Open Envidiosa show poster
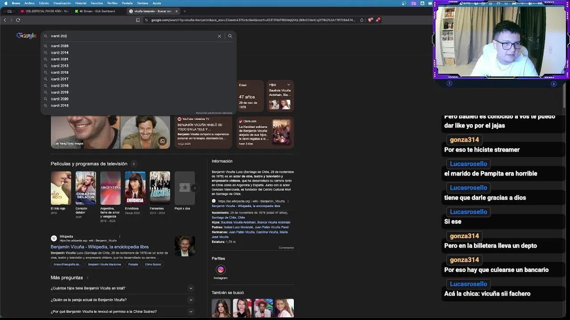 (135, 188)
